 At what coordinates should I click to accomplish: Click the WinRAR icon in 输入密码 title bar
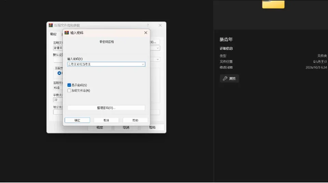(67, 33)
